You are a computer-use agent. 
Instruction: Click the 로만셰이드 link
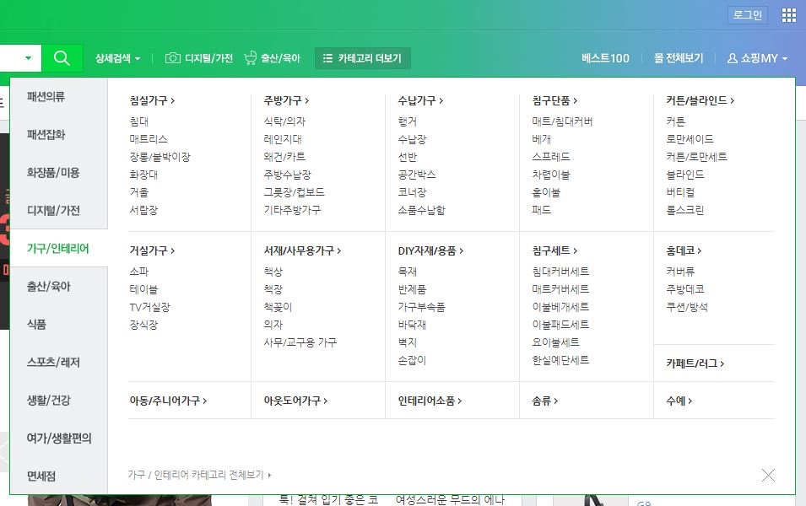[690, 139]
